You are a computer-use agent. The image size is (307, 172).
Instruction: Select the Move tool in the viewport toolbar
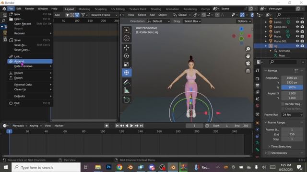127,48
